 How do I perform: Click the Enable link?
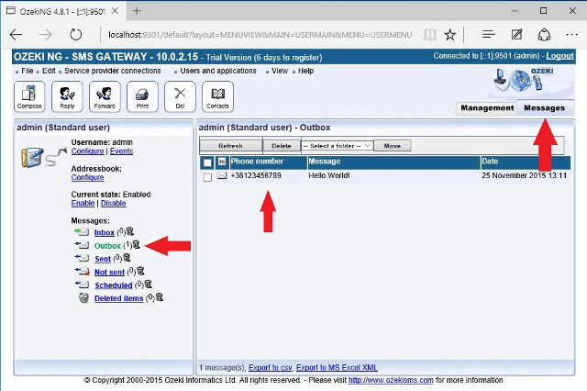tap(83, 203)
